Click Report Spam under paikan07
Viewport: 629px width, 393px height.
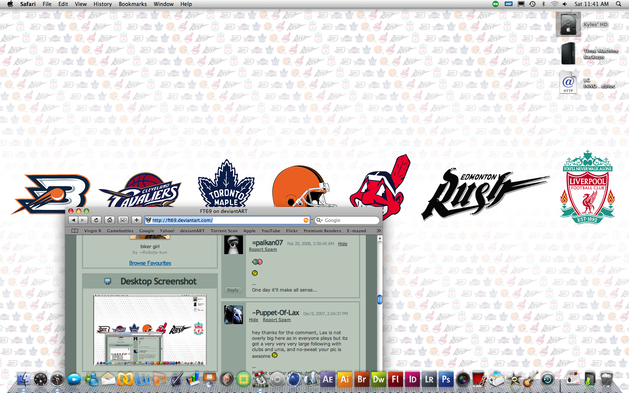click(263, 249)
